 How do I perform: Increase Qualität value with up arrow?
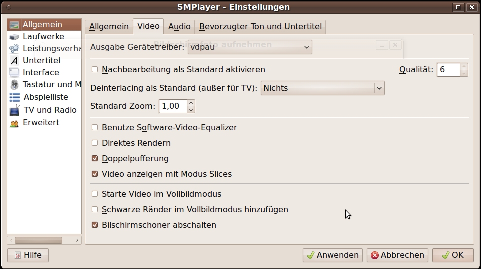pos(464,66)
